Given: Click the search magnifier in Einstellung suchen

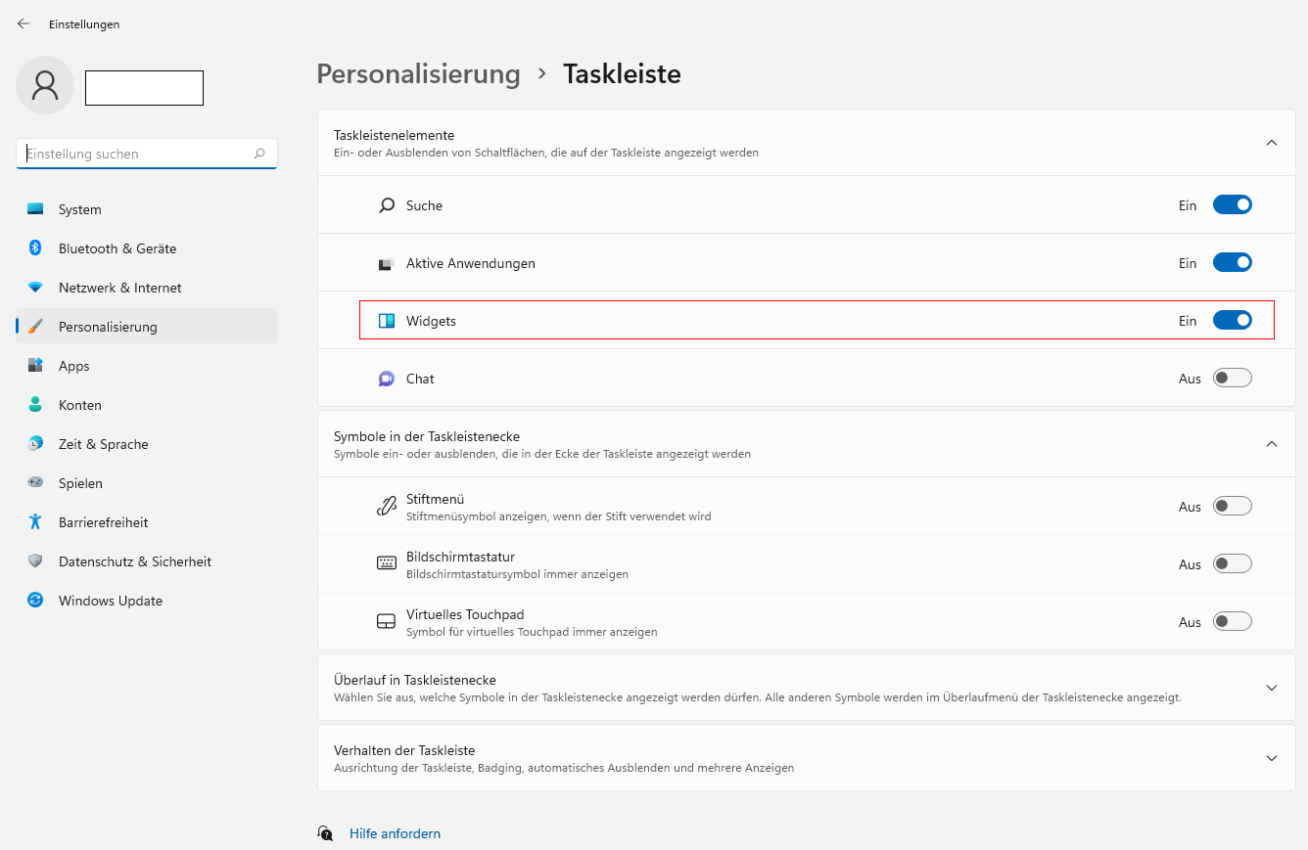Looking at the screenshot, I should click(x=259, y=154).
